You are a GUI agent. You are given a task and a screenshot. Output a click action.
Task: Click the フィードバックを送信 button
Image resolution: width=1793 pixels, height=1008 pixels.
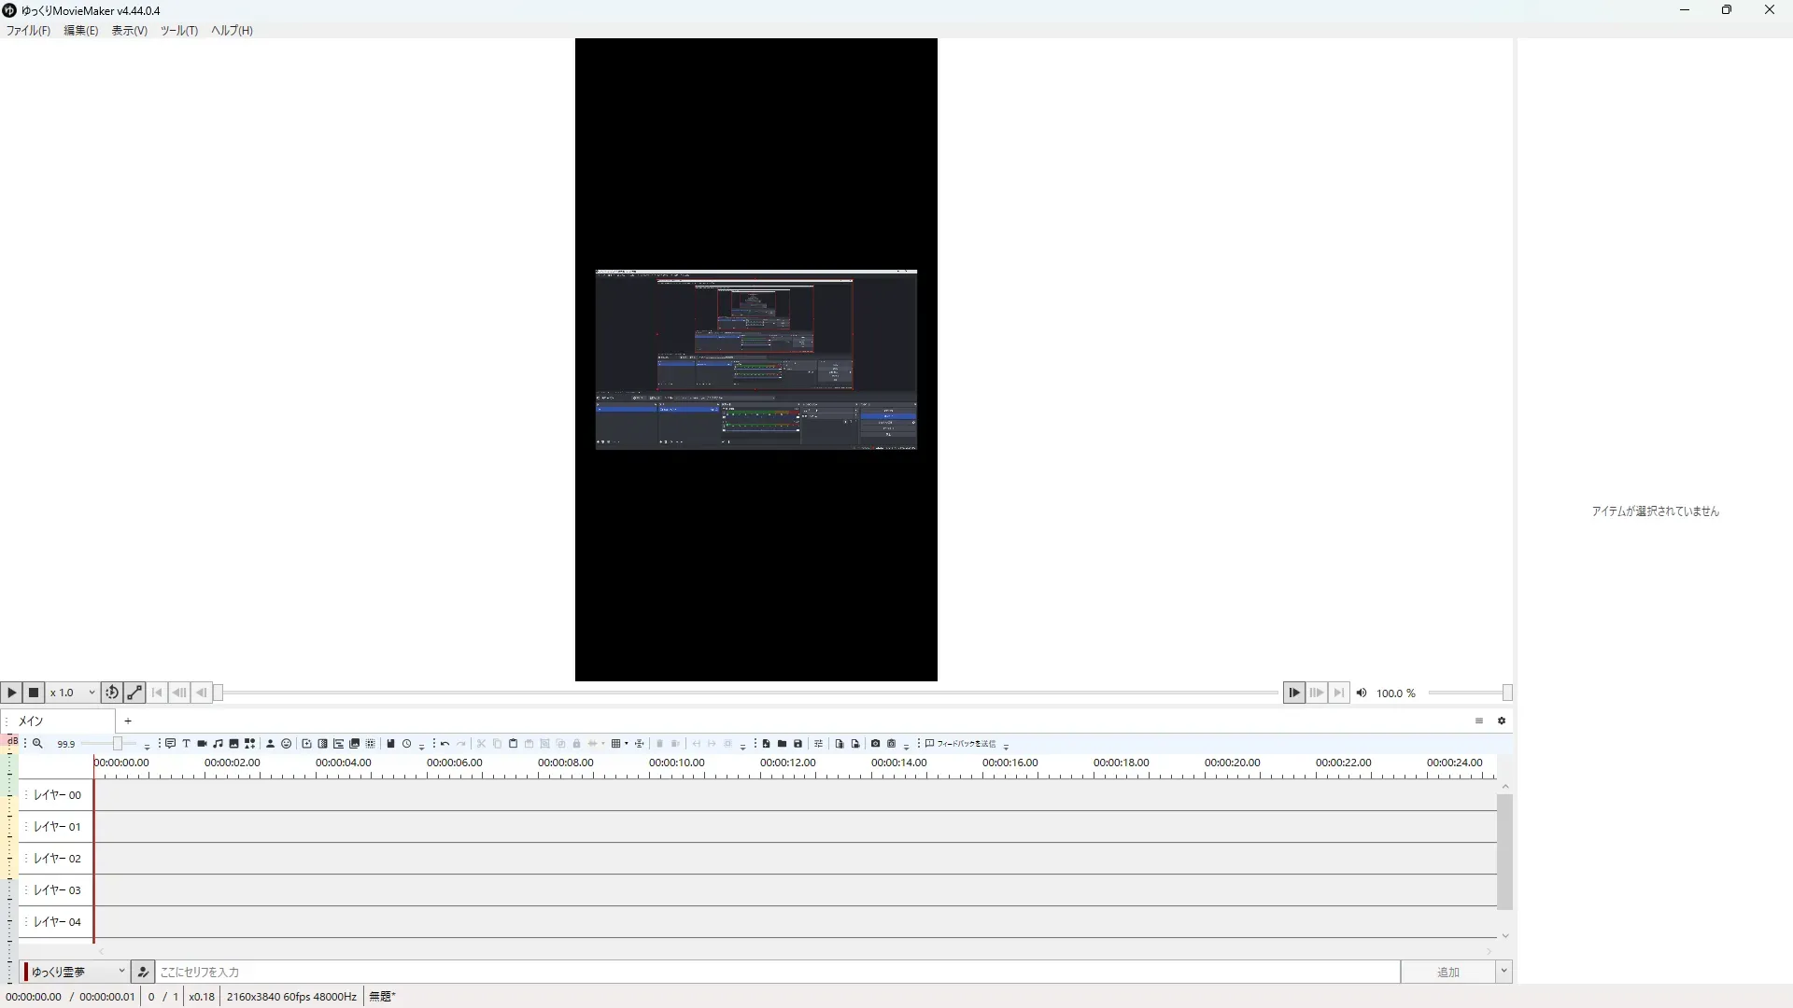[960, 744]
